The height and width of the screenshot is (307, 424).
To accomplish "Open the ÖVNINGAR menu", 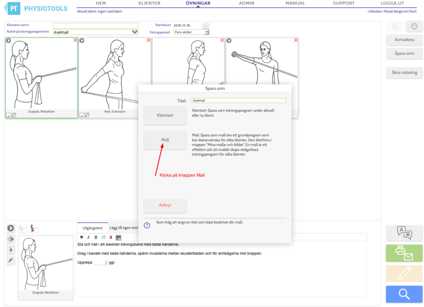I will (x=198, y=3).
